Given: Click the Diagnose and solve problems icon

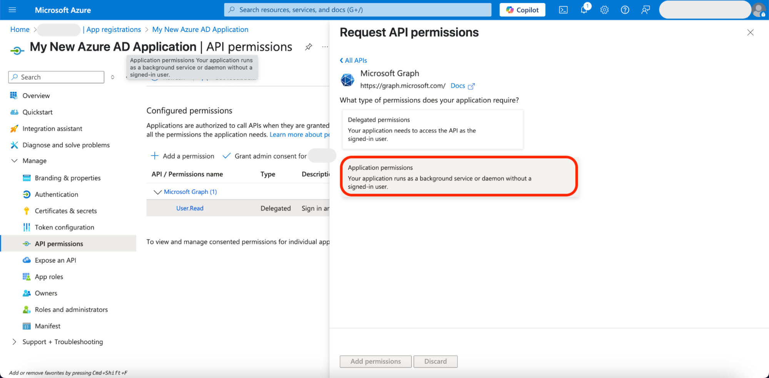Looking at the screenshot, I should coord(14,145).
